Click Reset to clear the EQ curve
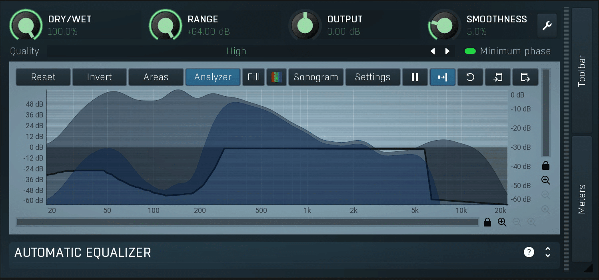Screen dimensions: 599x280 pos(43,77)
